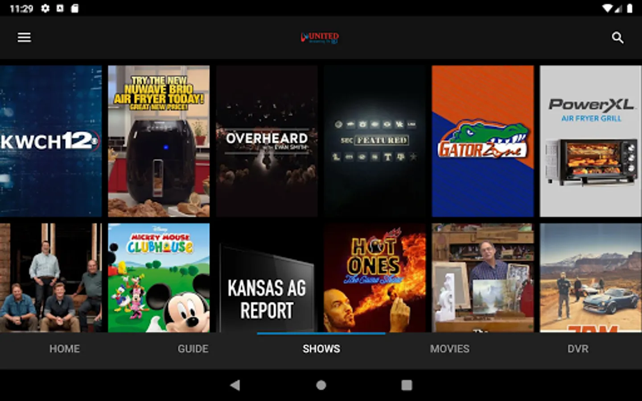642x401 pixels.
Task: Switch to the Guide tab
Action: pyautogui.click(x=193, y=349)
